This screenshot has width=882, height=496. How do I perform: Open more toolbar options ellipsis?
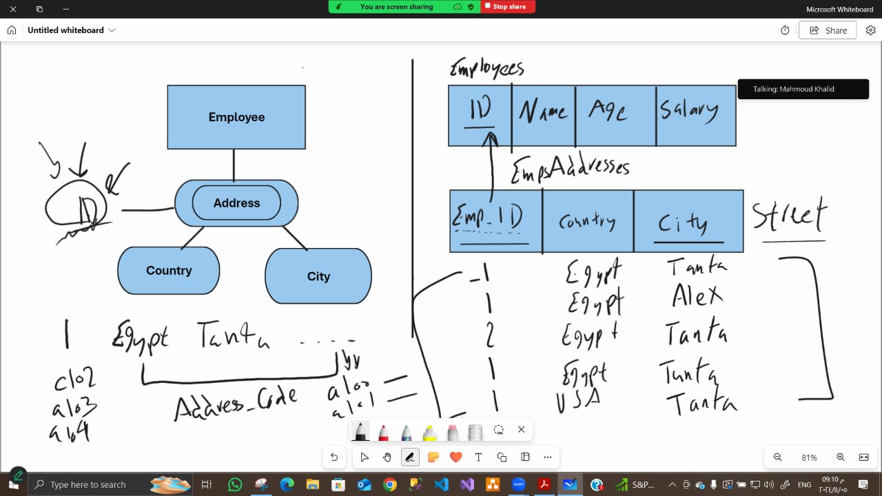pos(548,457)
